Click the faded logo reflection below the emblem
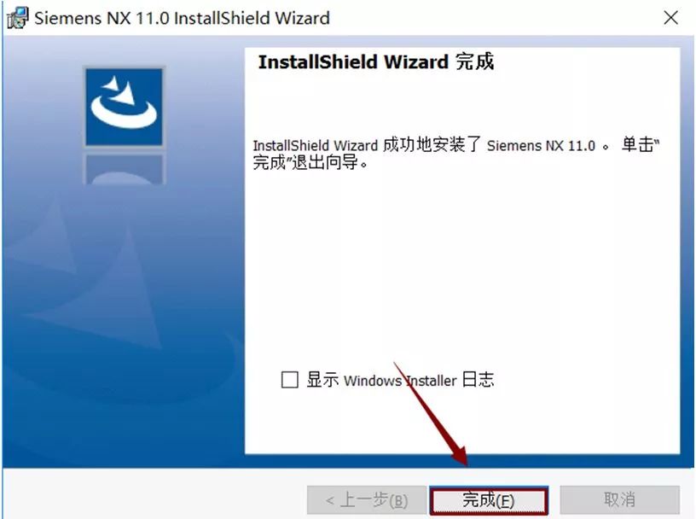This screenshot has width=696, height=519. [124, 169]
